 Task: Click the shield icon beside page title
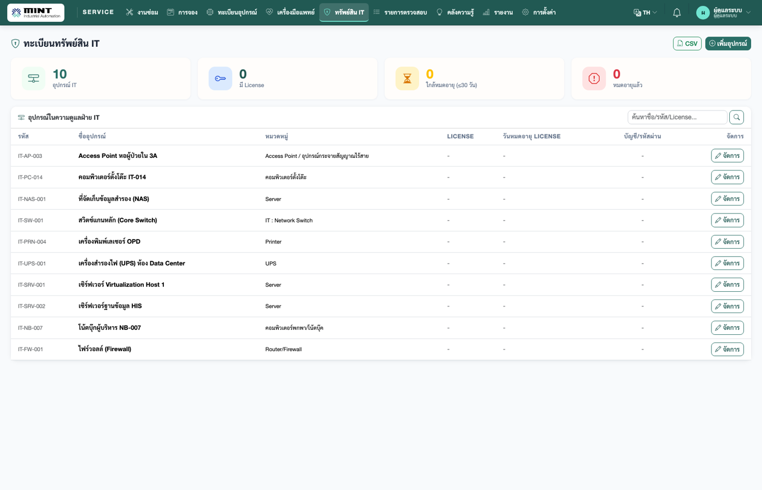coord(15,44)
